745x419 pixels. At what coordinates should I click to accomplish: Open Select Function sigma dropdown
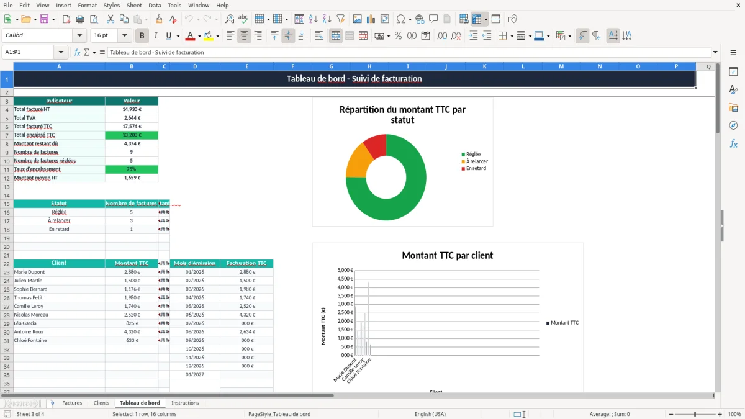[94, 53]
